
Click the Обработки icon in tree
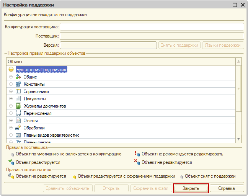18,128
